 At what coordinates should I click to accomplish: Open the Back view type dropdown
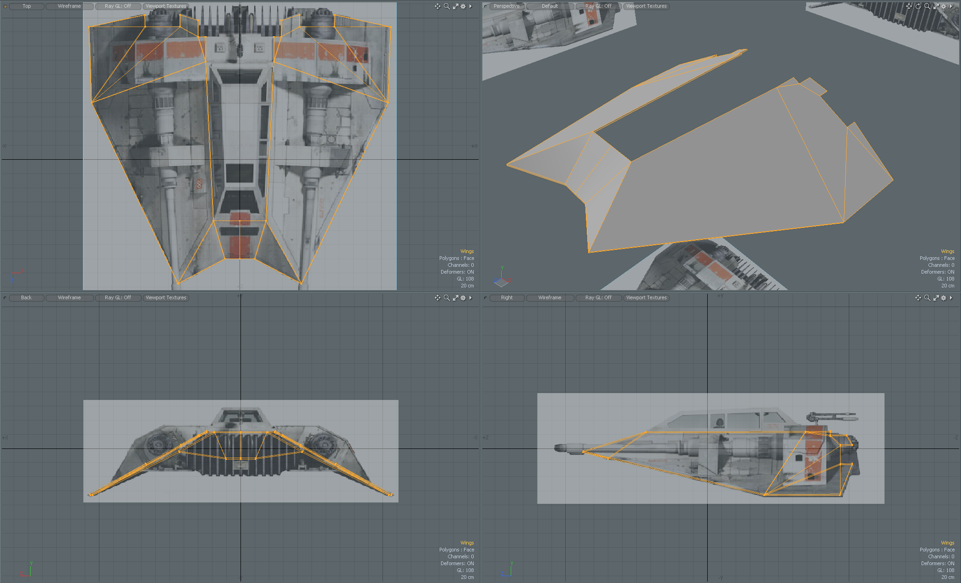coord(27,297)
